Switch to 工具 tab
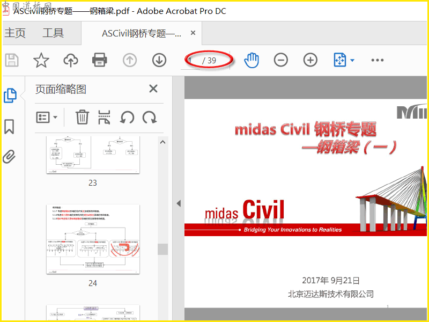429x322 pixels. click(53, 33)
